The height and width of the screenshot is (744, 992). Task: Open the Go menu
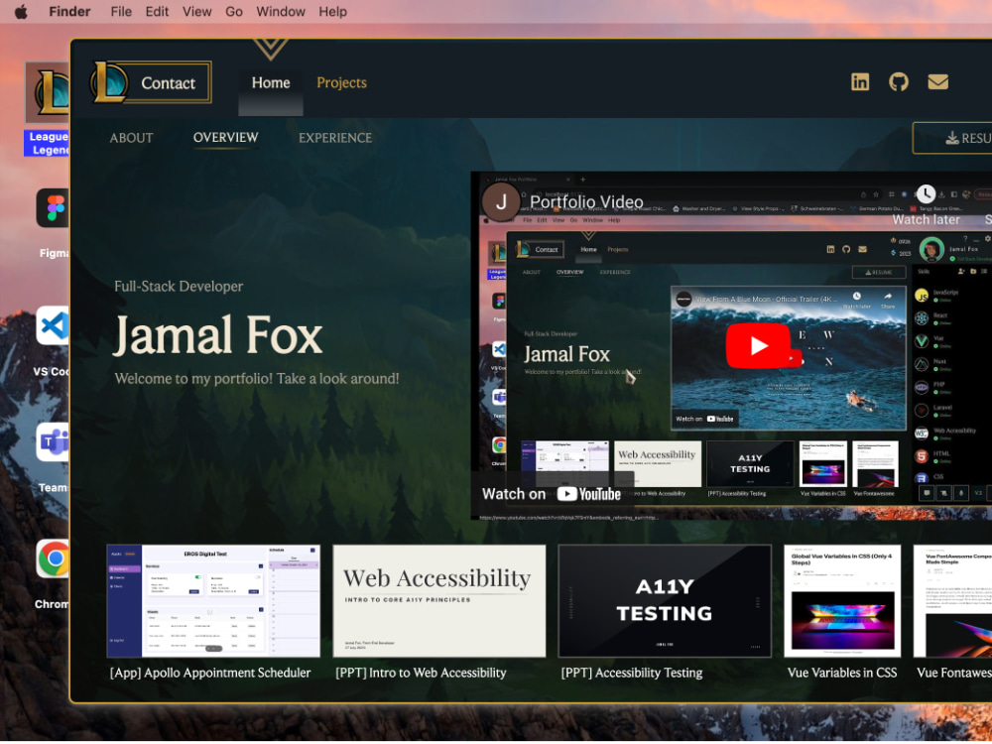click(234, 11)
